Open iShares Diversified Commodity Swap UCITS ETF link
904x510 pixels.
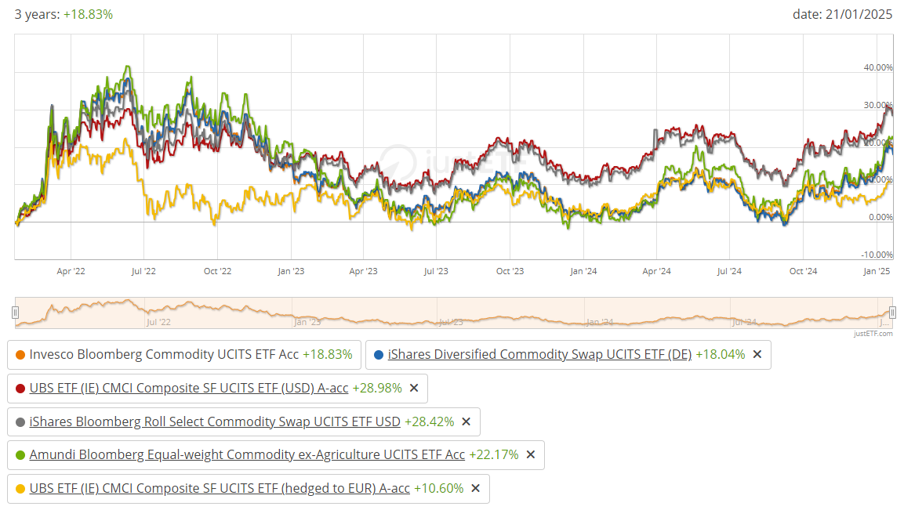[x=539, y=355]
